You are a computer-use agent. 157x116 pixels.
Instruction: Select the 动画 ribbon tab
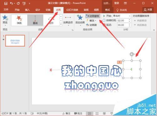click(x=58, y=10)
